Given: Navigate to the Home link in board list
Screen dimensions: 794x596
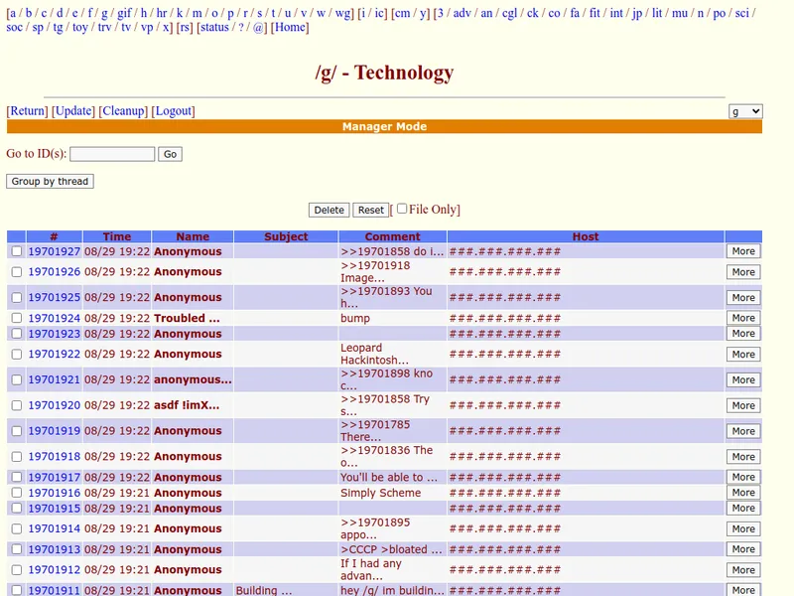Looking at the screenshot, I should pos(290,28).
